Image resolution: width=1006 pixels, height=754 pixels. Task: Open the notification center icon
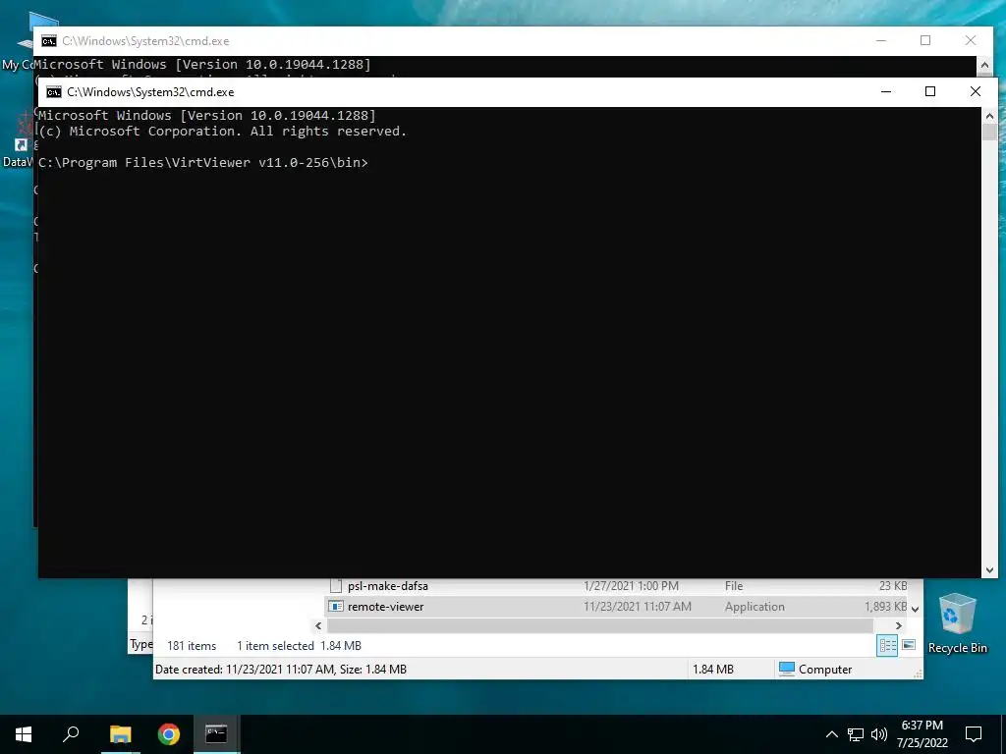click(974, 734)
